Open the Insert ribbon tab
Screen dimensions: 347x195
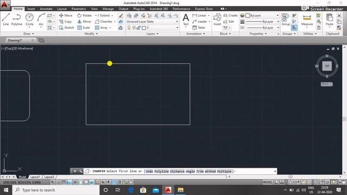click(31, 9)
